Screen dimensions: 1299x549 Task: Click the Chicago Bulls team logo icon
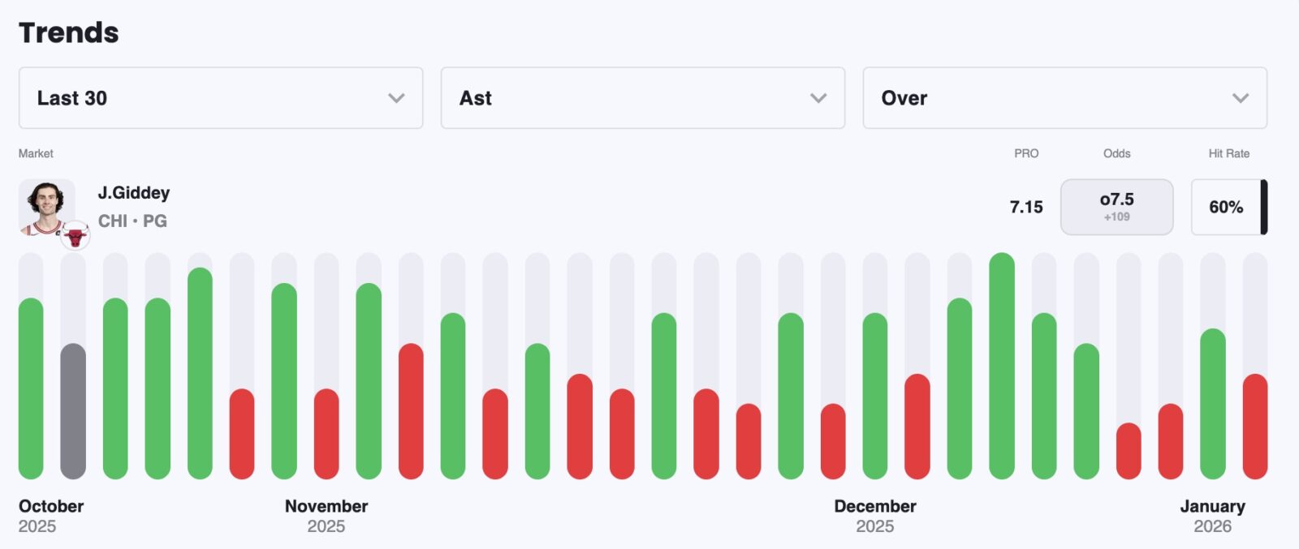75,236
